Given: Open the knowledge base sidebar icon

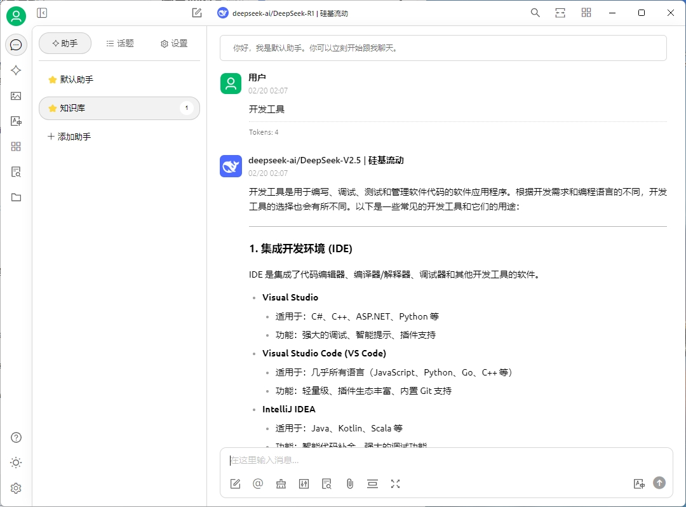Looking at the screenshot, I should 16,172.
